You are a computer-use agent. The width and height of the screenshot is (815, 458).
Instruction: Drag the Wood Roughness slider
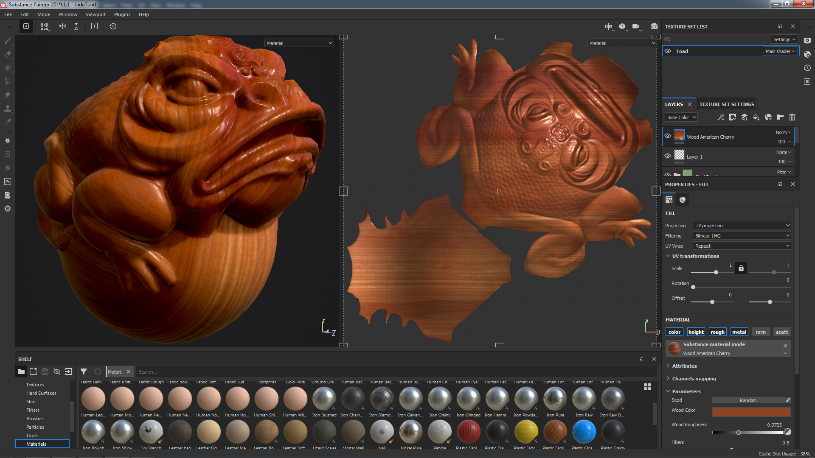(x=739, y=432)
